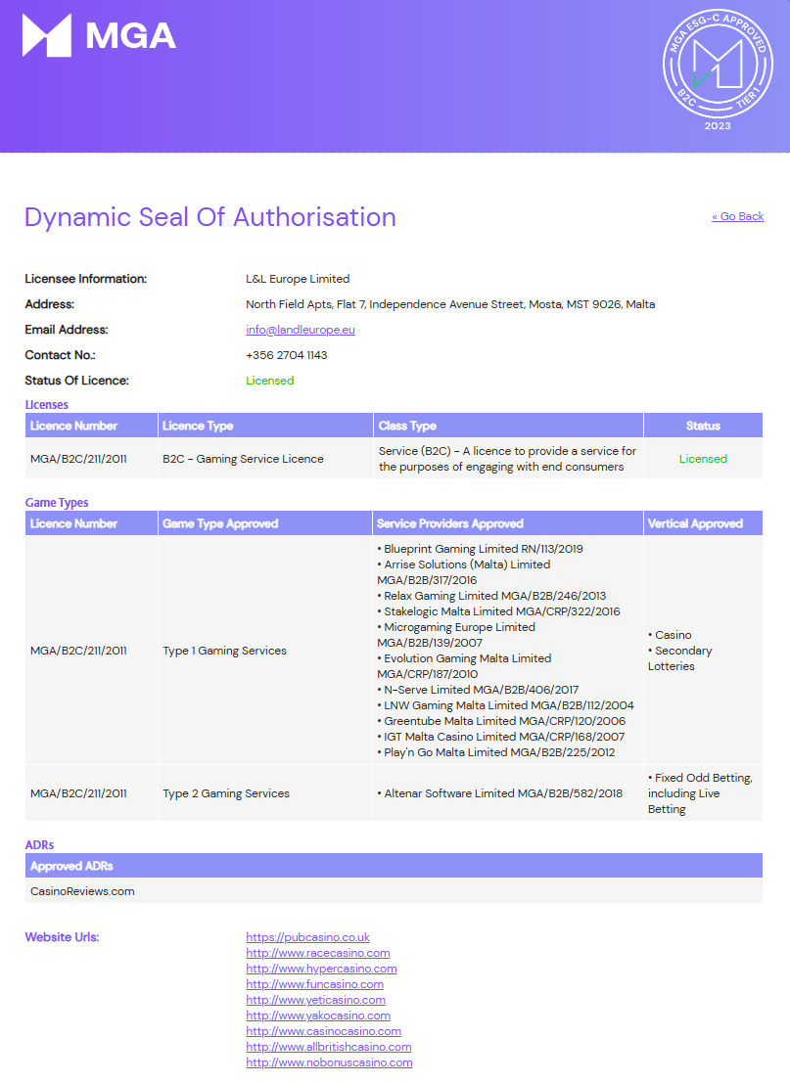Viewport: 790px width, 1083px height.
Task: Open the hypercasino.com website link
Action: click(x=321, y=969)
